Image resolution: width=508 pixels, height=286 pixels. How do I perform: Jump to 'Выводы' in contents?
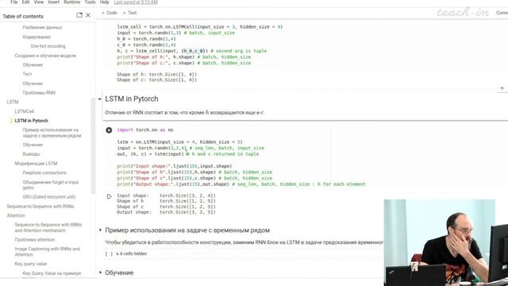coord(31,154)
